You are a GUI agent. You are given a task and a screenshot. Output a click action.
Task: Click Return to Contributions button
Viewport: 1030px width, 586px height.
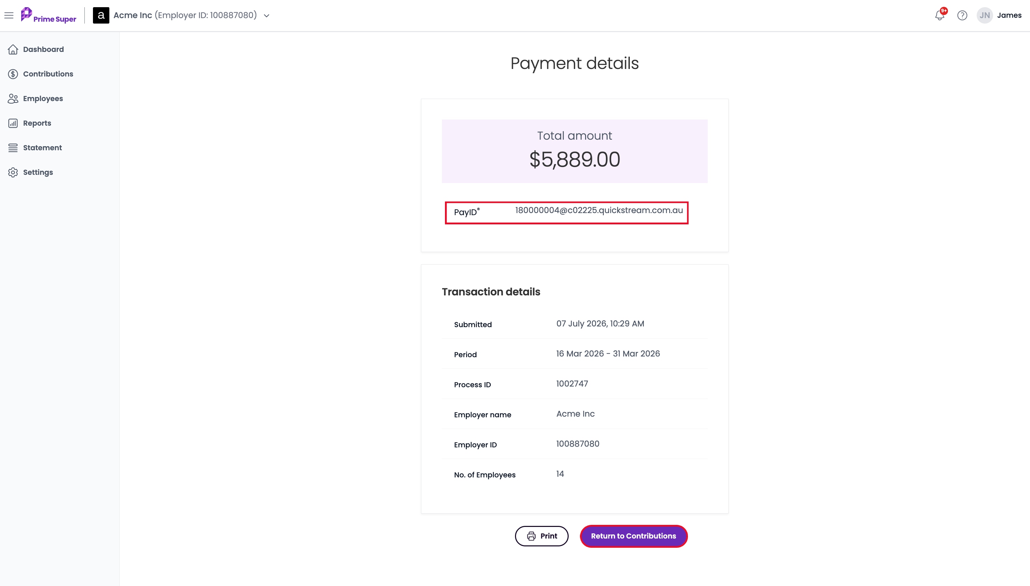tap(633, 536)
